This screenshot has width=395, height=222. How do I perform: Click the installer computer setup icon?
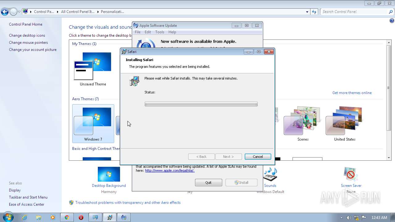click(134, 81)
